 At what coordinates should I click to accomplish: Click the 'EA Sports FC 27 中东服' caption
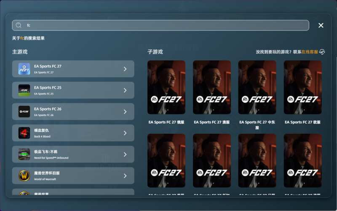(x=257, y=125)
